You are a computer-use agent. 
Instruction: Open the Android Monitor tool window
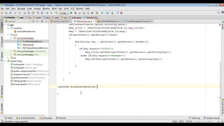(x=26, y=118)
